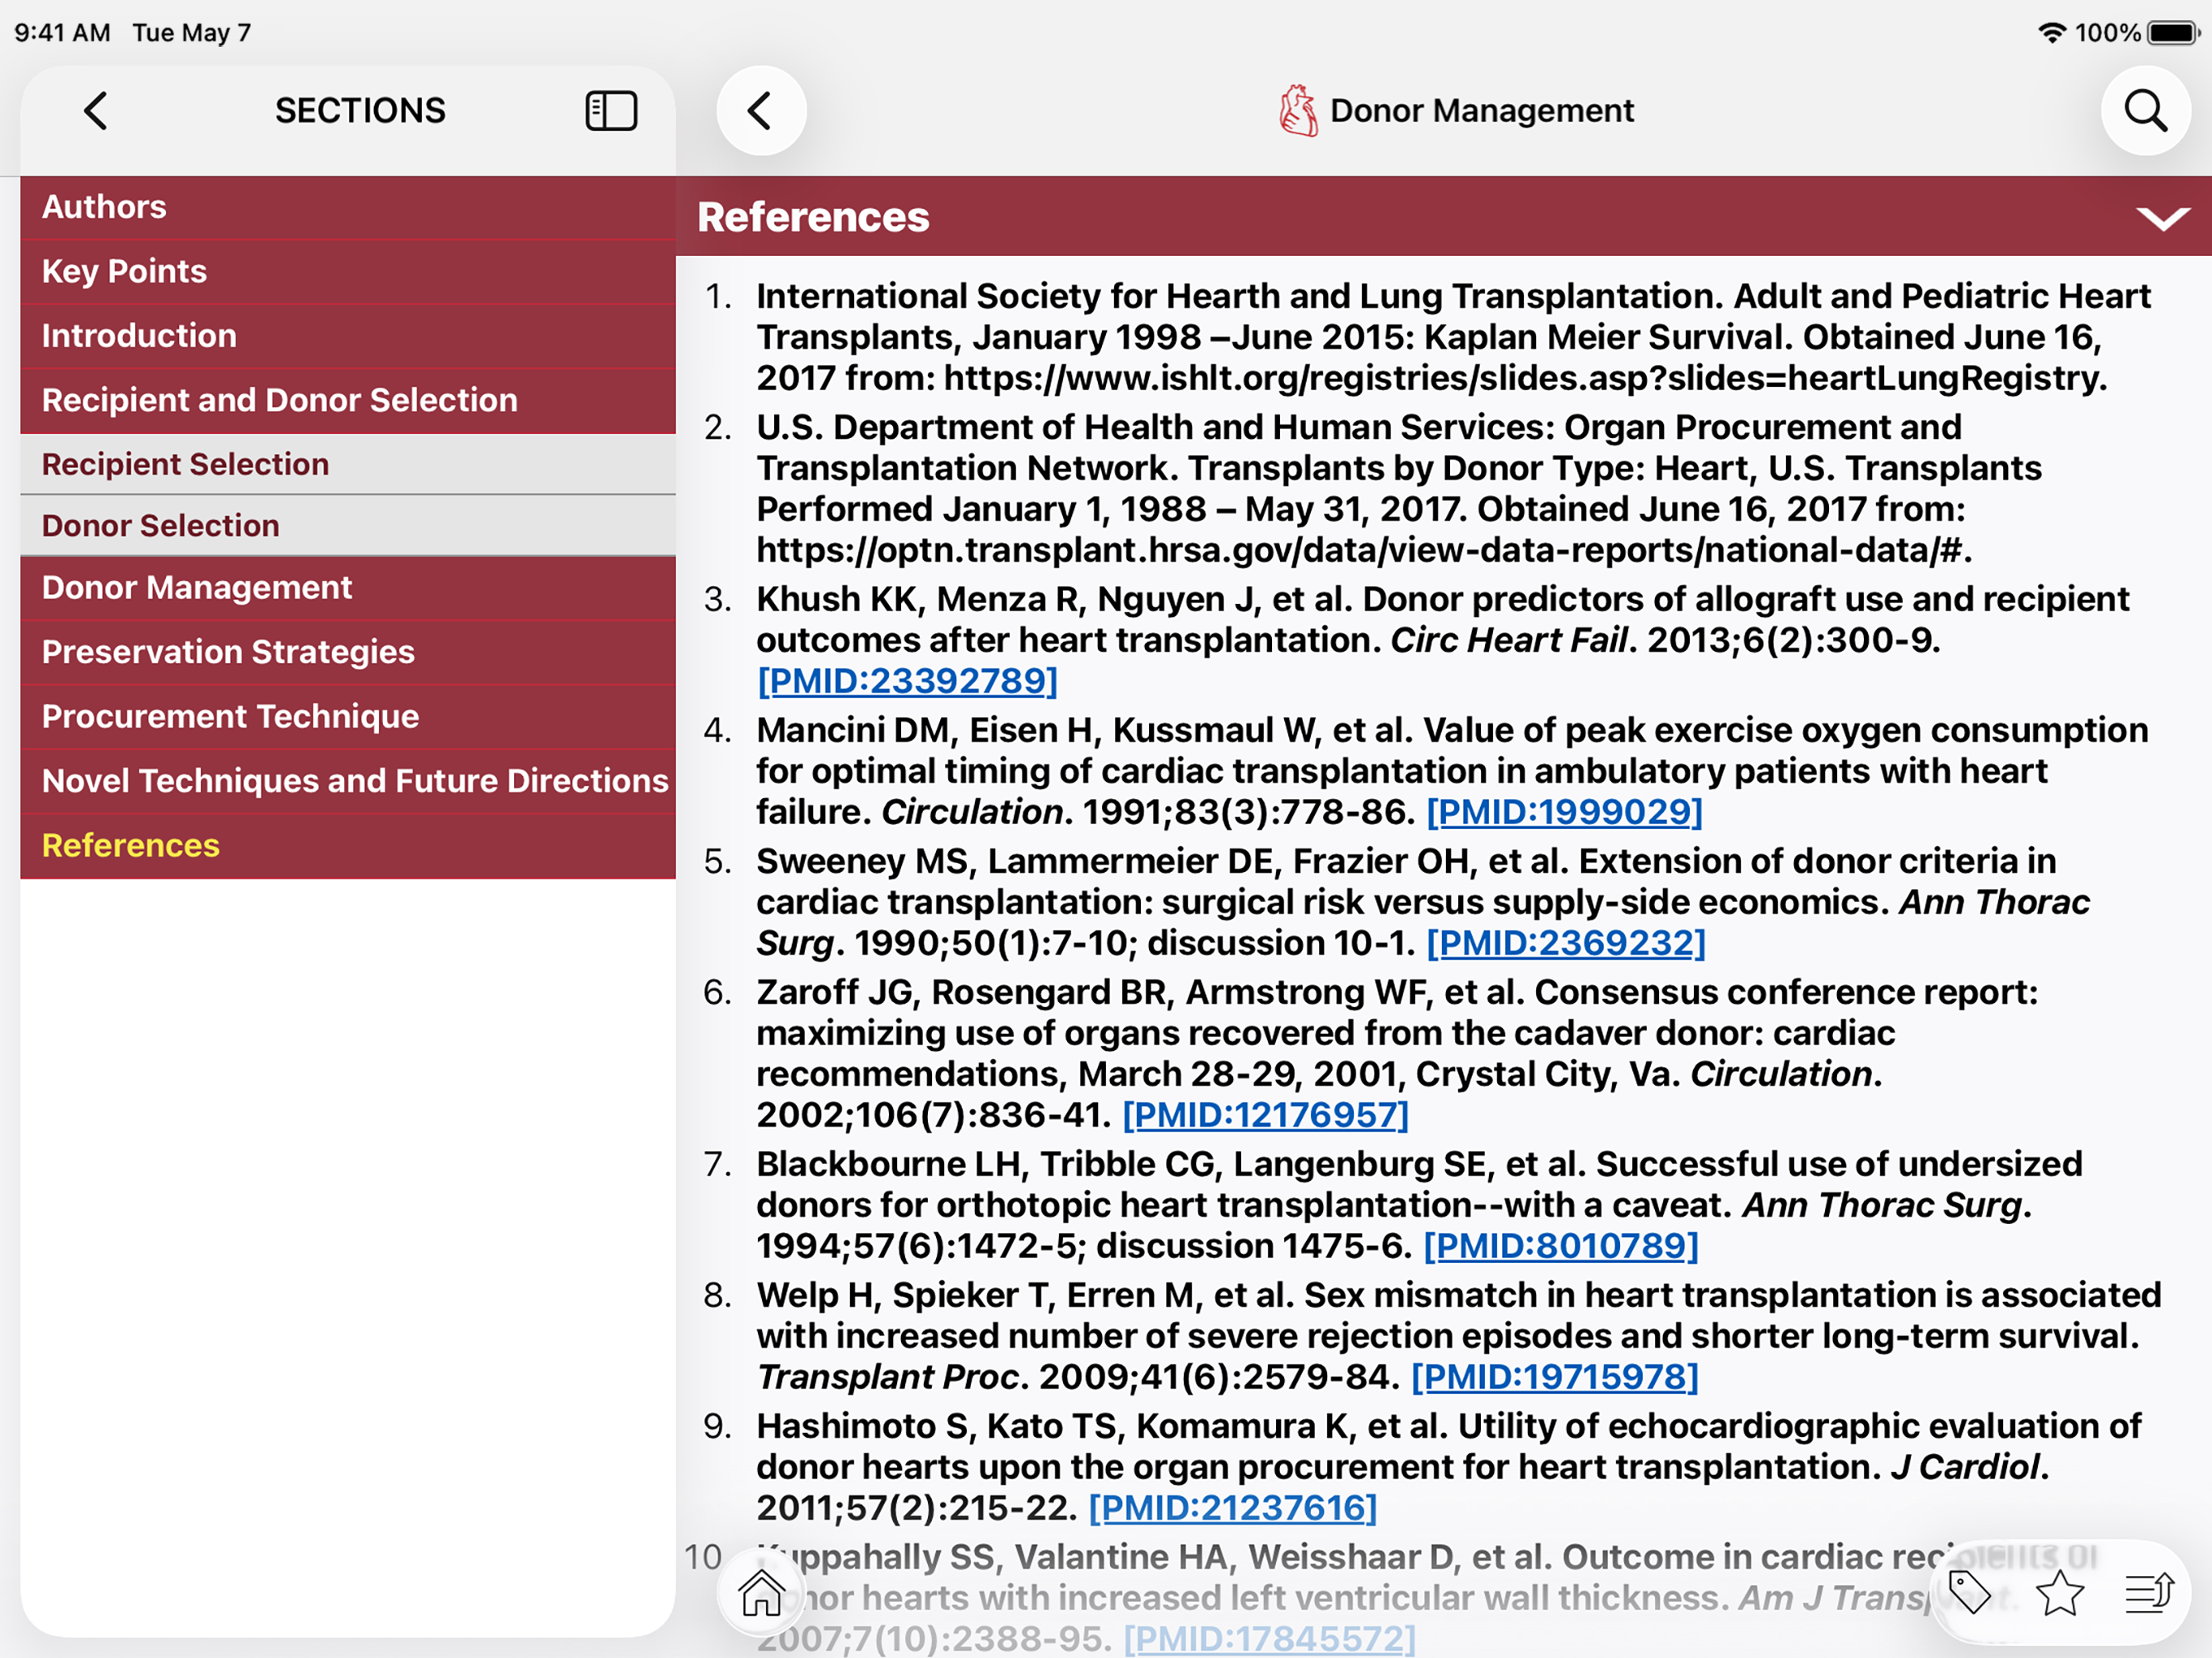Open the Preservation Strategies section
This screenshot has height=1658, width=2212.
point(348,652)
